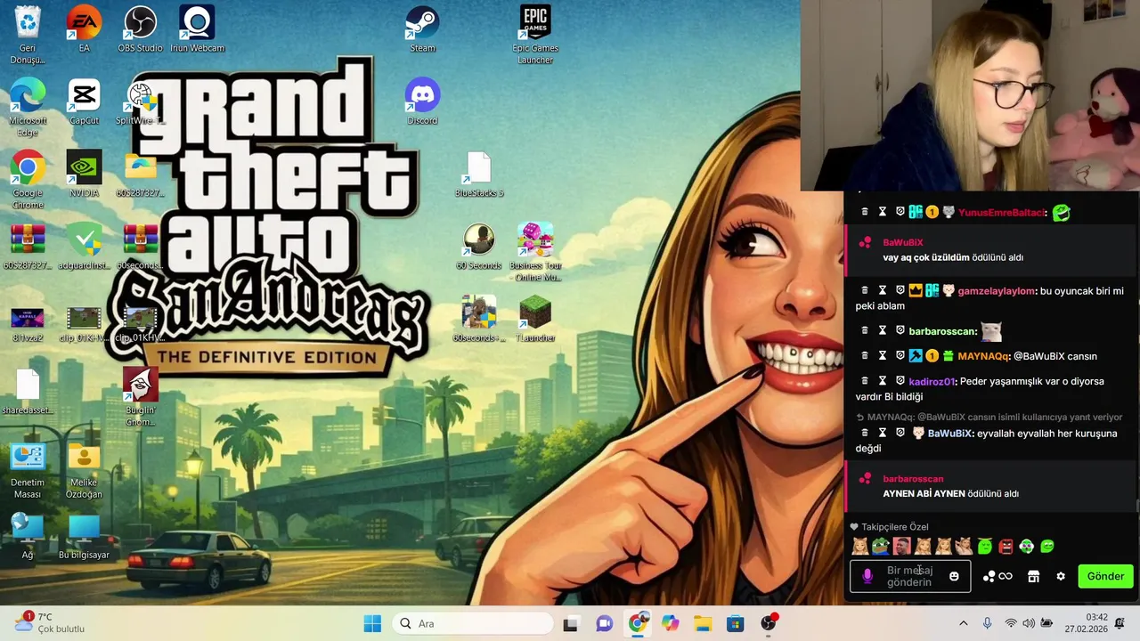The image size is (1140, 641).
Task: Click the tray microphone icon
Action: (987, 624)
